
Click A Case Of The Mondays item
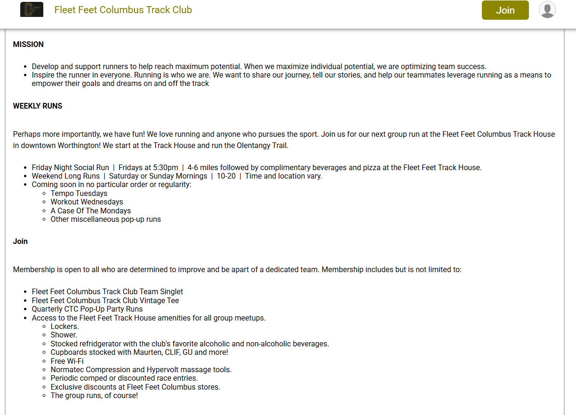(x=91, y=211)
